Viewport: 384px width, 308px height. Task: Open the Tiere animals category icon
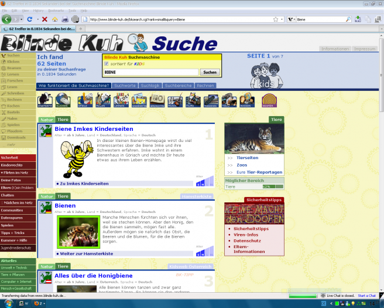pyautogui.click(x=229, y=100)
